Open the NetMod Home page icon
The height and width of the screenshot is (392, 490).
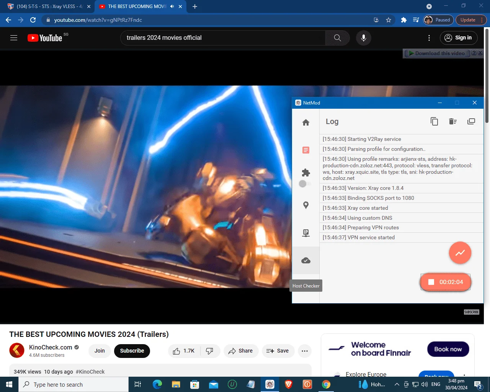click(x=306, y=122)
